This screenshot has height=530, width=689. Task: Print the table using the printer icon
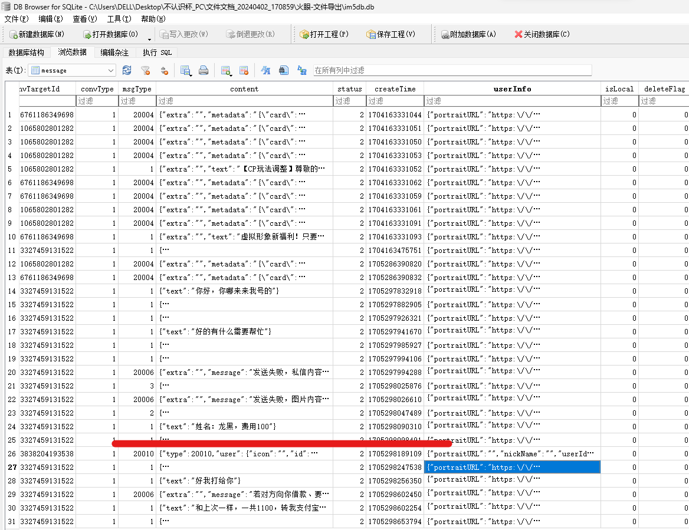[204, 70]
